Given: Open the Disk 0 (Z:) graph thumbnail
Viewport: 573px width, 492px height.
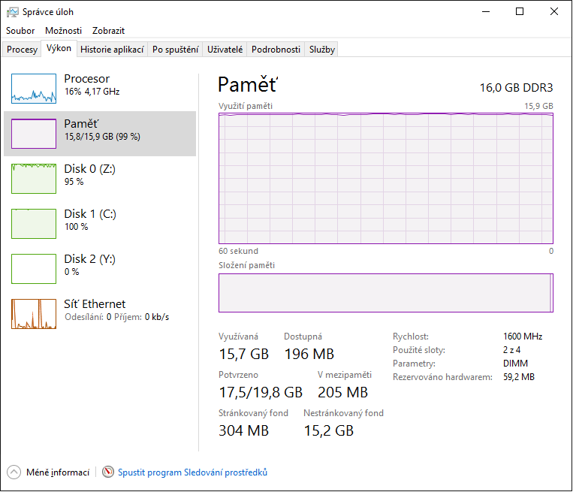Looking at the screenshot, I should 34,179.
